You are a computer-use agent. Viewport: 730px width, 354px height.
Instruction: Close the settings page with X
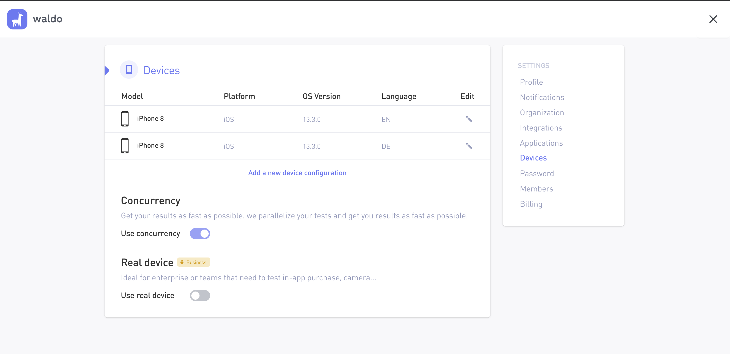(713, 19)
